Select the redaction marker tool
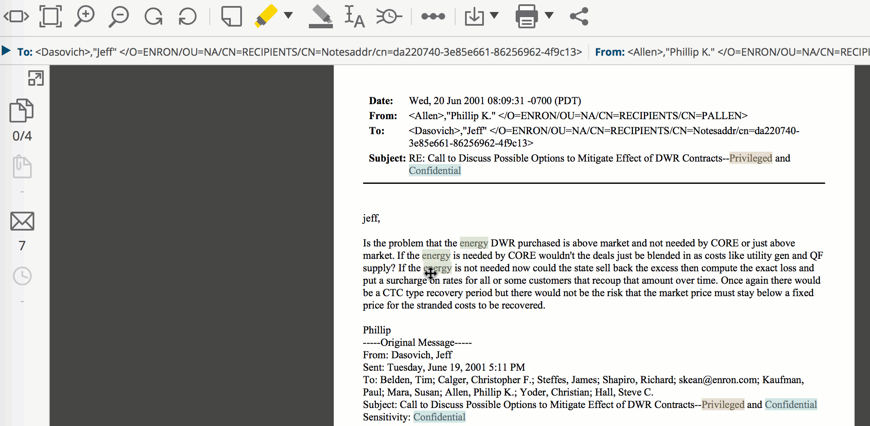Screen dimensions: 870x426 (321, 17)
